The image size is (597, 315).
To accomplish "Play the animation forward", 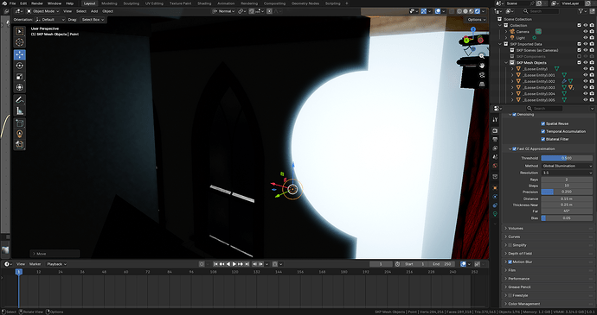I will (234, 264).
